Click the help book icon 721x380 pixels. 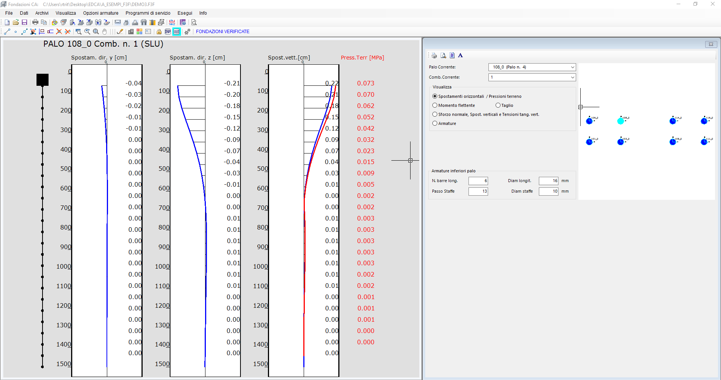183,23
